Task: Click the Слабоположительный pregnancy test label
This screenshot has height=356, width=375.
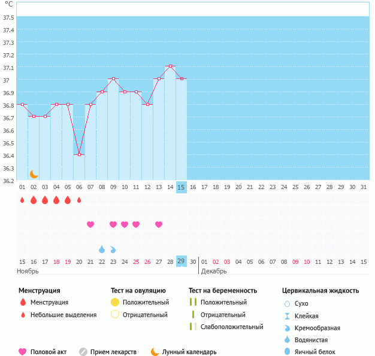Action: click(232, 327)
